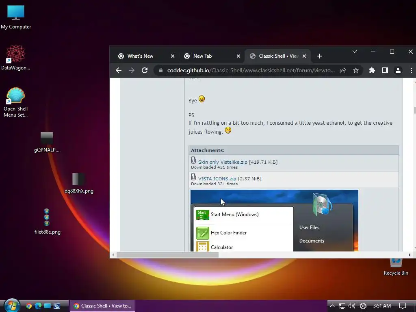Select file688e.png on the desktop
The width and height of the screenshot is (416, 312).
(x=47, y=221)
